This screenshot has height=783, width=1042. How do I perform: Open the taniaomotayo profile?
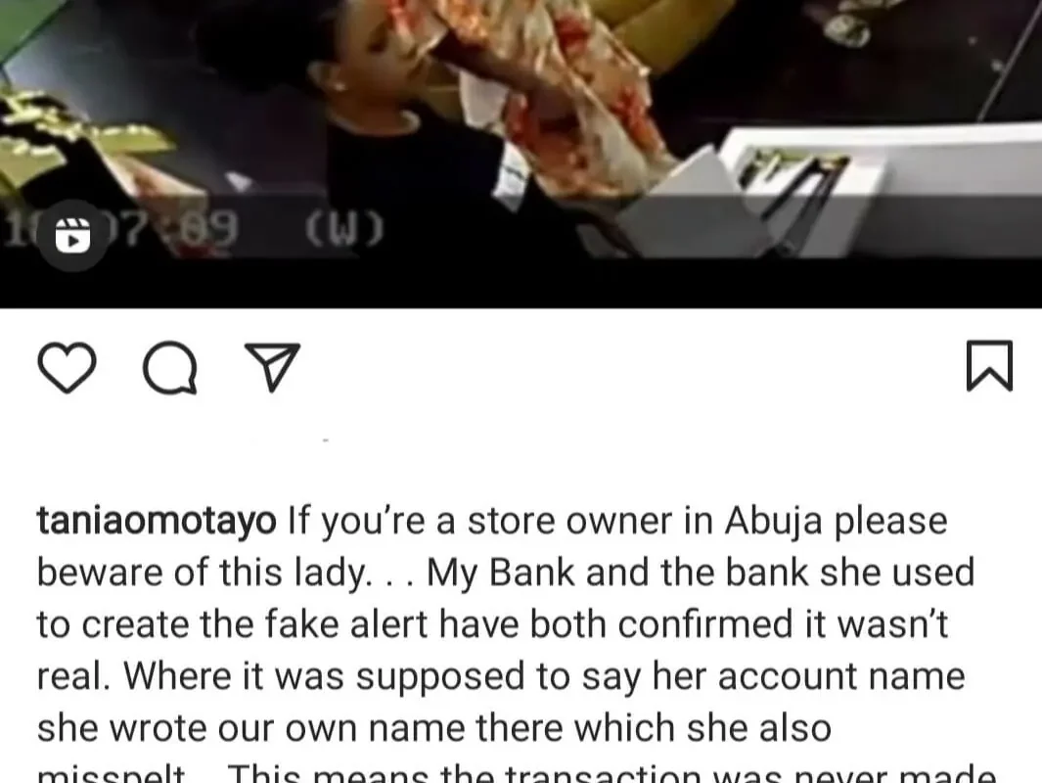pos(157,521)
